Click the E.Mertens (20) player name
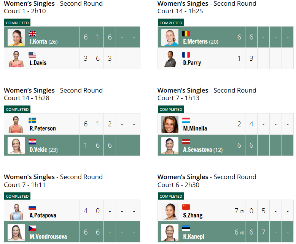Viewport: 296px width, 244px height. click(x=201, y=42)
